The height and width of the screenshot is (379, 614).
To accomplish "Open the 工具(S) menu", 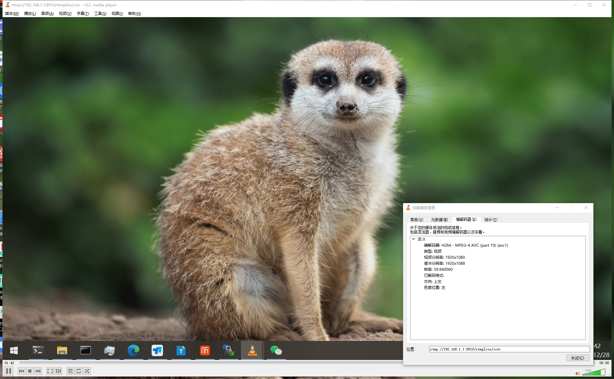I will [x=100, y=13].
